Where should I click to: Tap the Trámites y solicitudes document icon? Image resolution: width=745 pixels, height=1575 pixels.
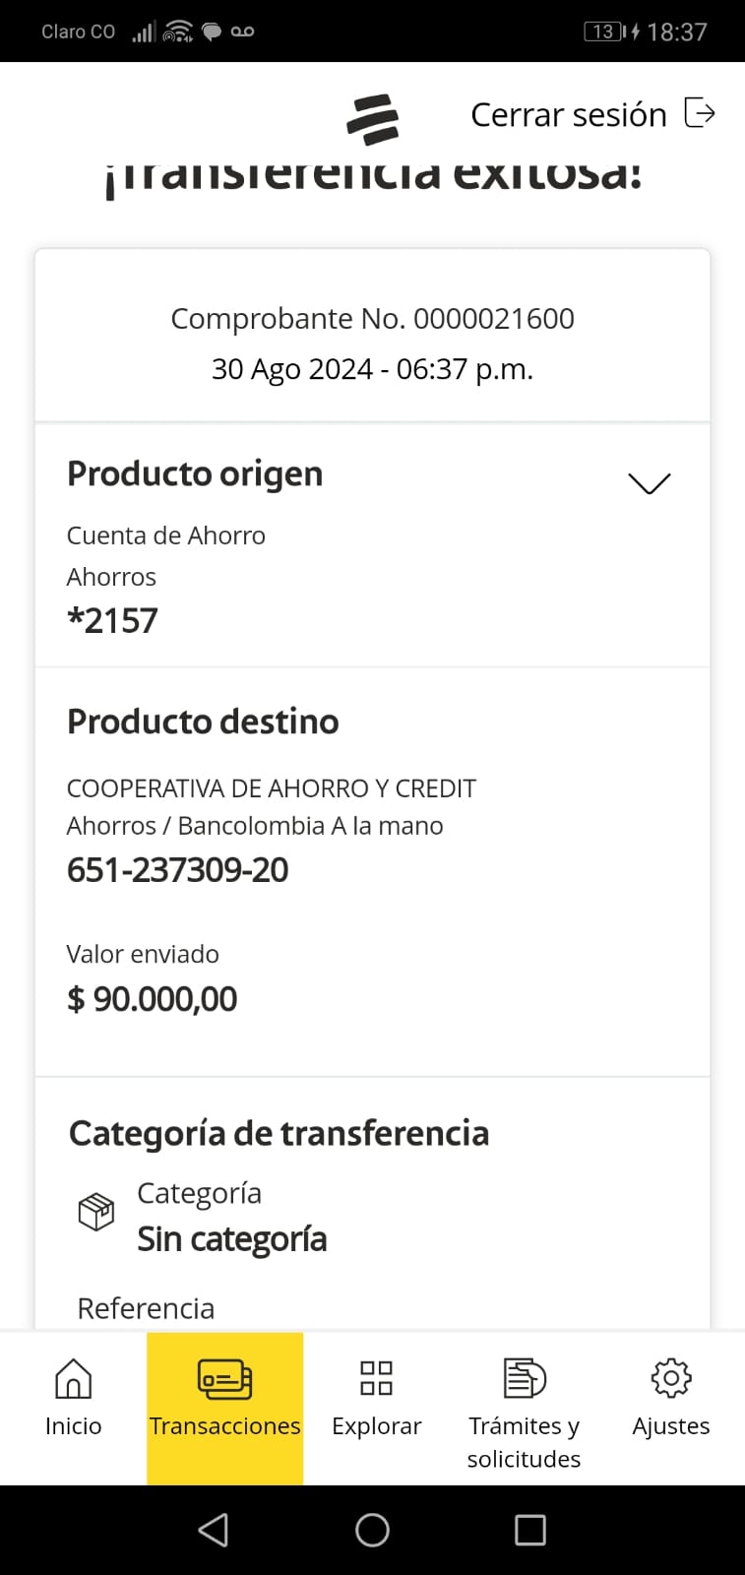click(524, 1378)
